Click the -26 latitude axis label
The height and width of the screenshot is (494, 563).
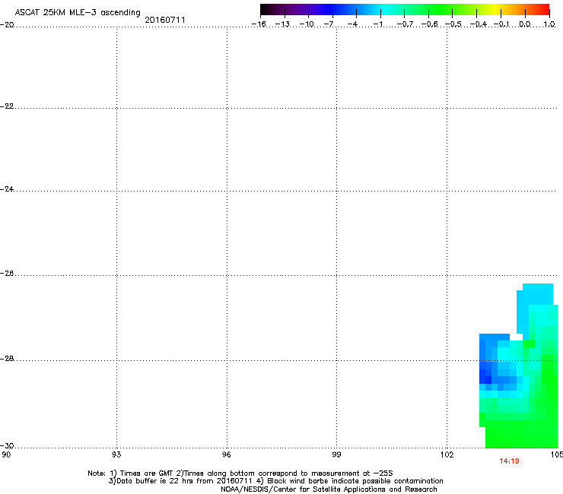click(x=7, y=274)
